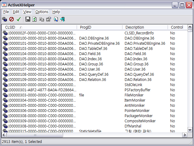Viewport: 194px width, 146px height.
Task: Sort by the ProgID column header
Action: pos(100,27)
